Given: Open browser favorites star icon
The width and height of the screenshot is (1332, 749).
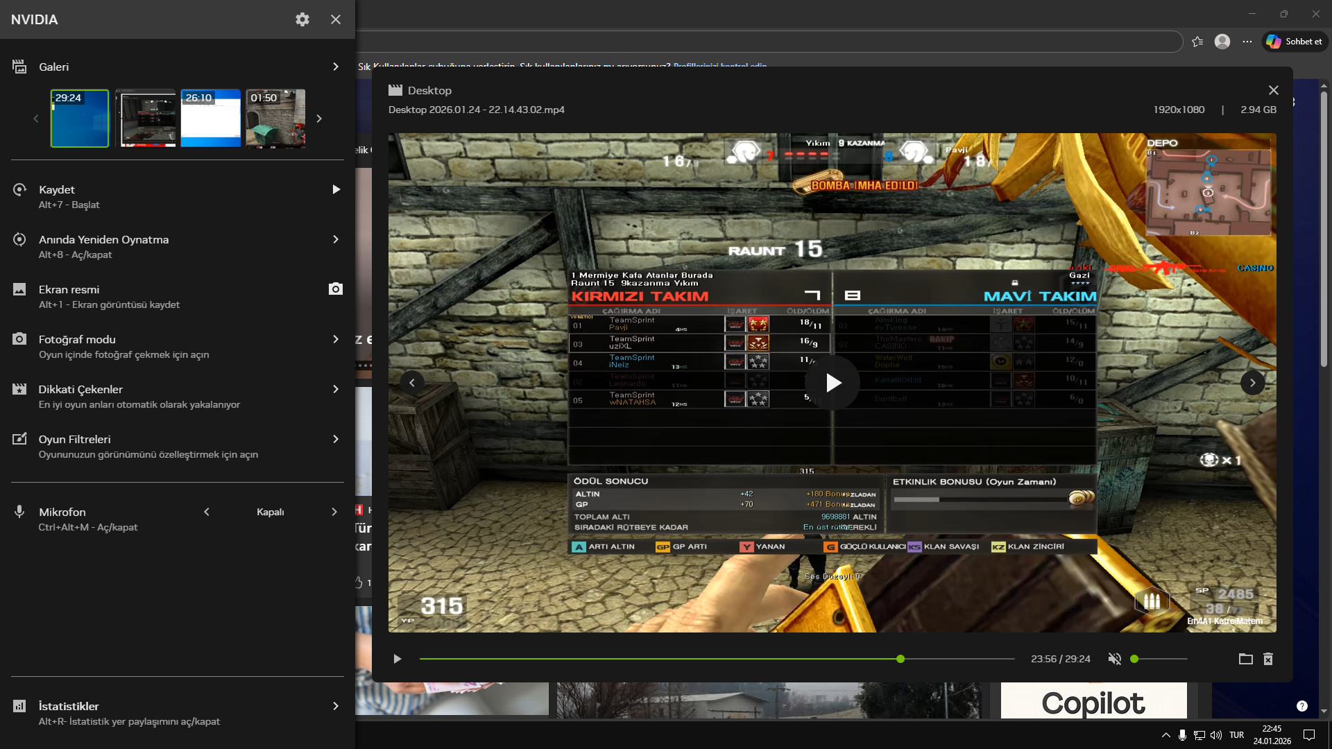Looking at the screenshot, I should pos(1197,42).
